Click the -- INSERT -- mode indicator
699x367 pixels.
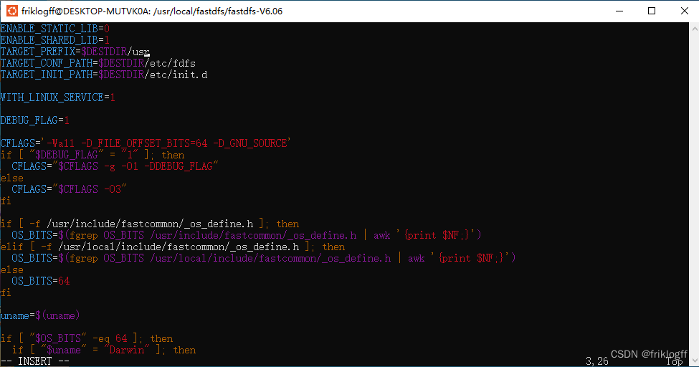pos(35,361)
